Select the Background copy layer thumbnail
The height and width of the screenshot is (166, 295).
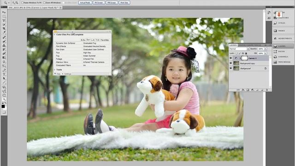[236, 63]
